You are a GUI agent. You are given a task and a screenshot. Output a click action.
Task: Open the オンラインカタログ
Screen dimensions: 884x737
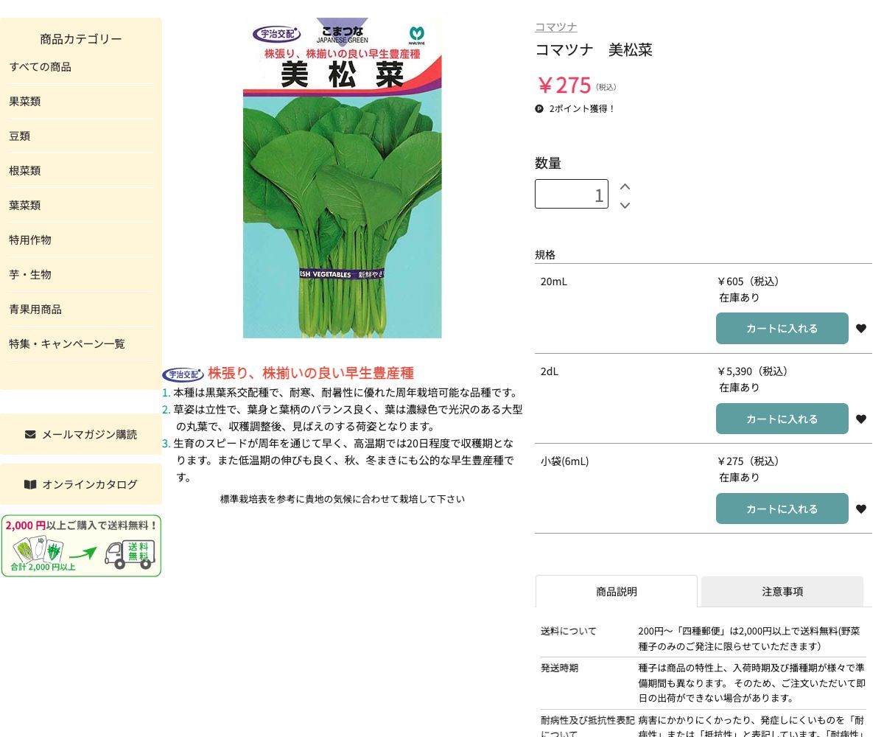(81, 484)
